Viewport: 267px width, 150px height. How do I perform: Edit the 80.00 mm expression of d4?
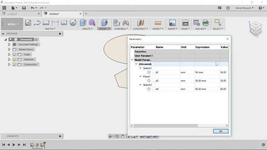coord(207,89)
